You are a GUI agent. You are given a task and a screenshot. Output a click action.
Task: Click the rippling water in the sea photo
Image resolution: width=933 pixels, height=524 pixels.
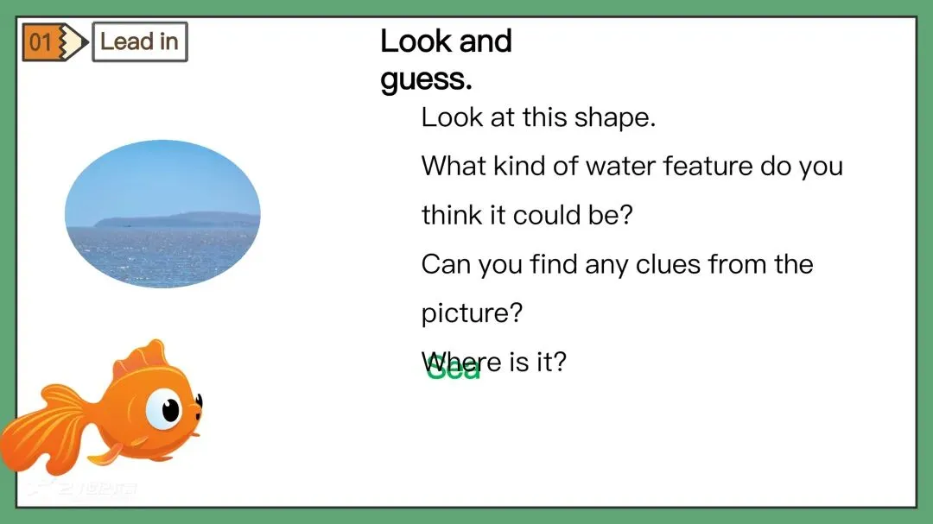pyautogui.click(x=162, y=256)
